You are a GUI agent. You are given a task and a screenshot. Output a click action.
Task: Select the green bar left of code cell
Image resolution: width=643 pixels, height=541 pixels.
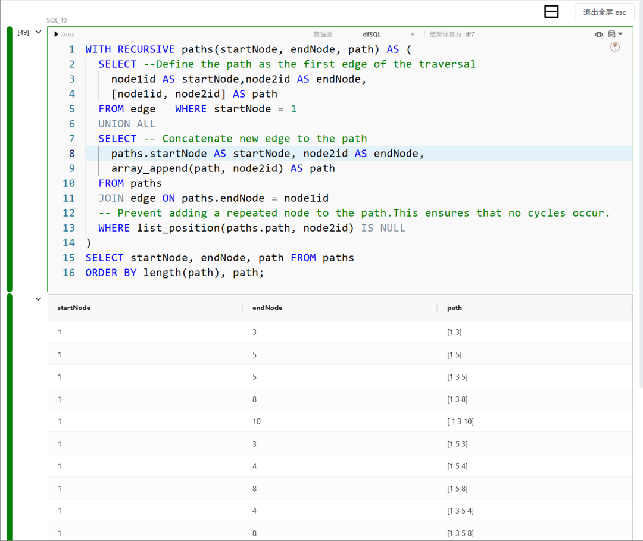tap(10, 159)
